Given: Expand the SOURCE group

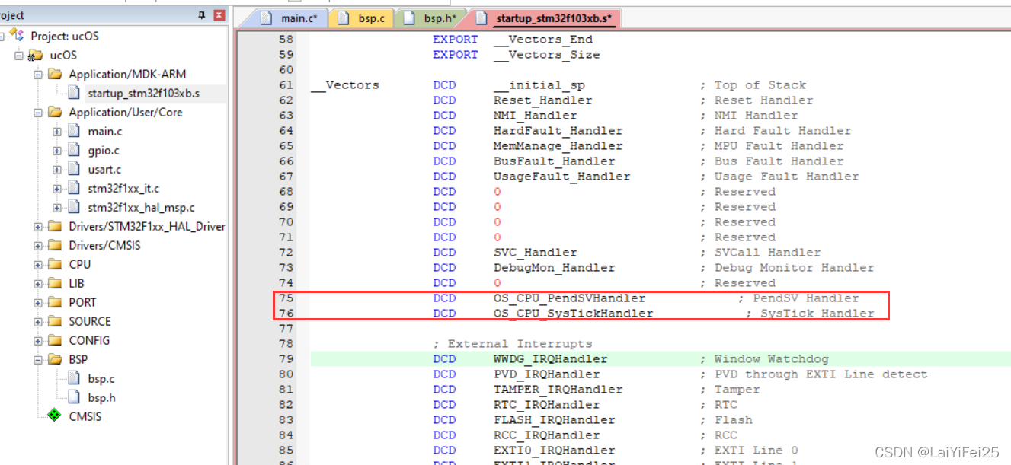Looking at the screenshot, I should click(39, 321).
